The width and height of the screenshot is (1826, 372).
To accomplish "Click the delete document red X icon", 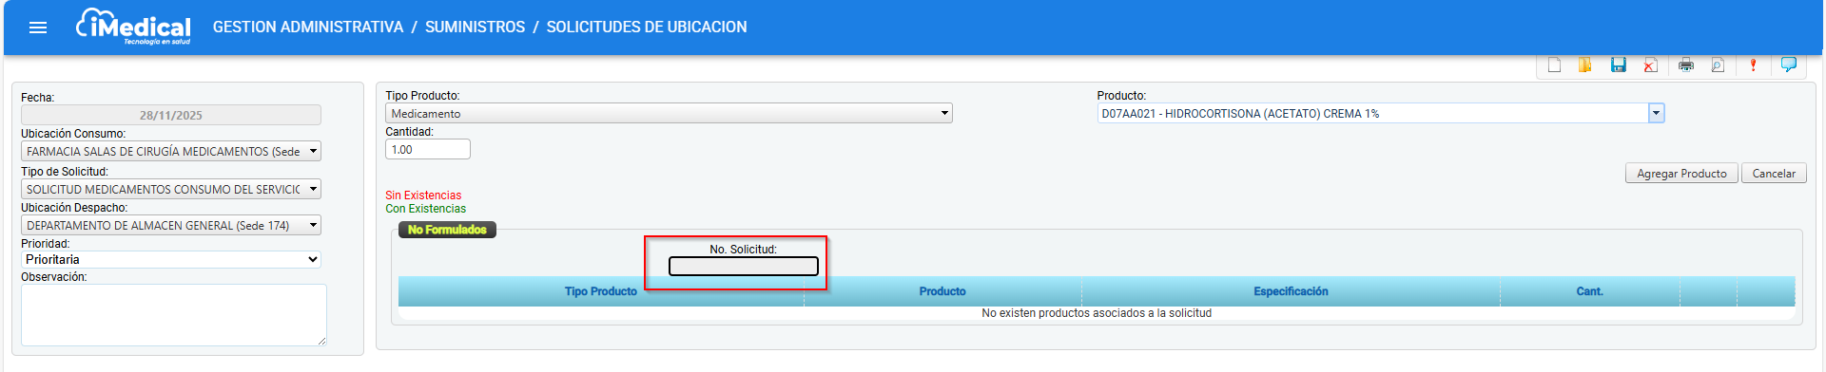I will click(1650, 65).
